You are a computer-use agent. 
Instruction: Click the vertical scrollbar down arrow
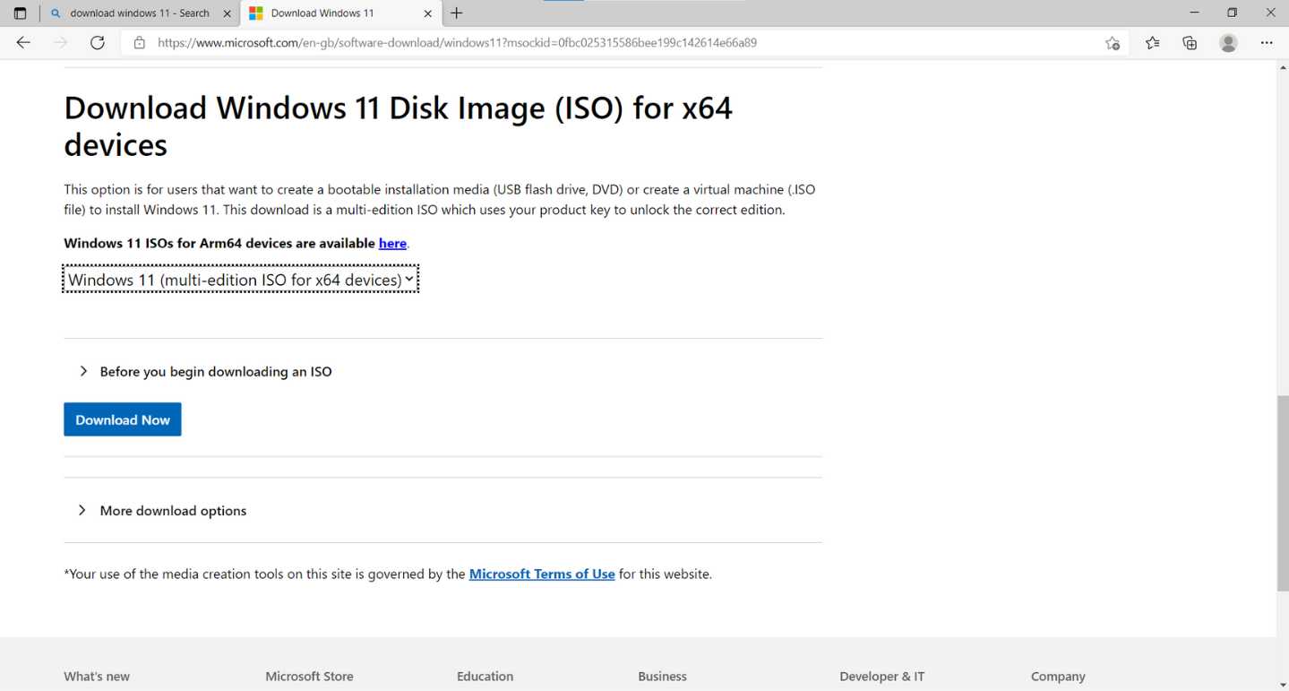coord(1282,685)
